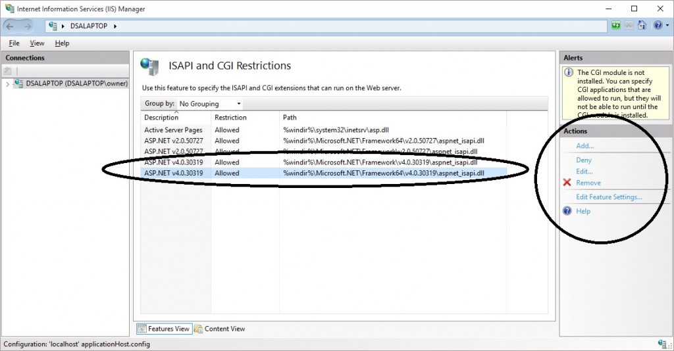Sort by the Description column header
The height and width of the screenshot is (351, 674).
pos(176,117)
